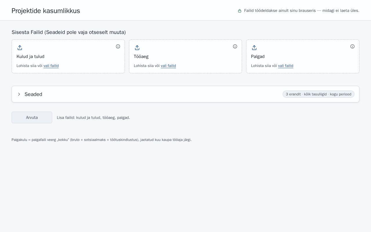The height and width of the screenshot is (232, 371).
Task: Click the Tööaeg card title
Action: click(x=141, y=57)
